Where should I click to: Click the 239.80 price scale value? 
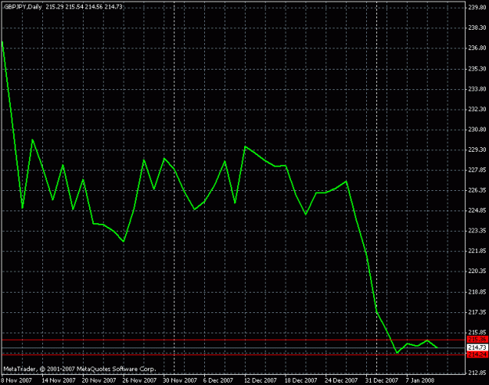[x=477, y=8]
